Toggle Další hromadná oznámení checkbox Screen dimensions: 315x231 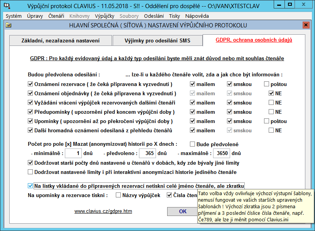(x=30, y=130)
